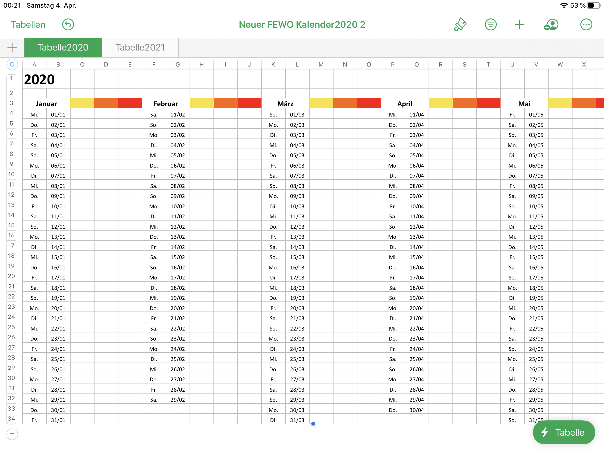This screenshot has height=453, width=604.
Task: Add a new sheet with plus icon
Action: pyautogui.click(x=12, y=48)
